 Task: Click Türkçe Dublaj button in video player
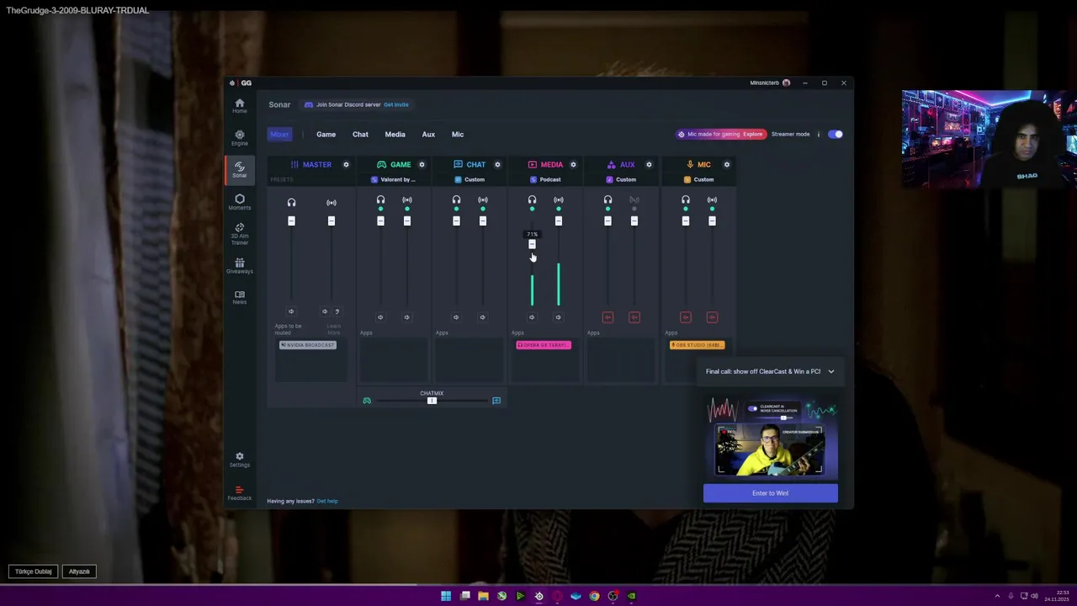(x=34, y=571)
